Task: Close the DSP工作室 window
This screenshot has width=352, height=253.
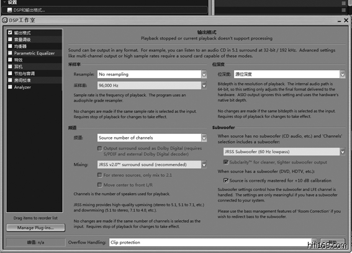Action: pyautogui.click(x=346, y=20)
